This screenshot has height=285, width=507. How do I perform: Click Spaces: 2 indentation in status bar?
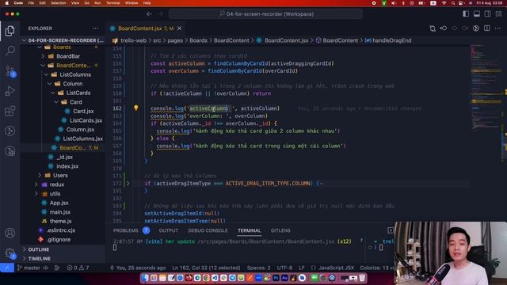pyautogui.click(x=259, y=268)
